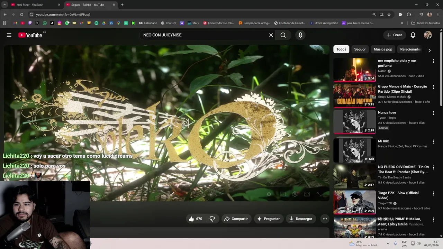Open the tab search dropdown arrow
Viewport: 443px width, 249px height.
pyautogui.click(x=4, y=5)
